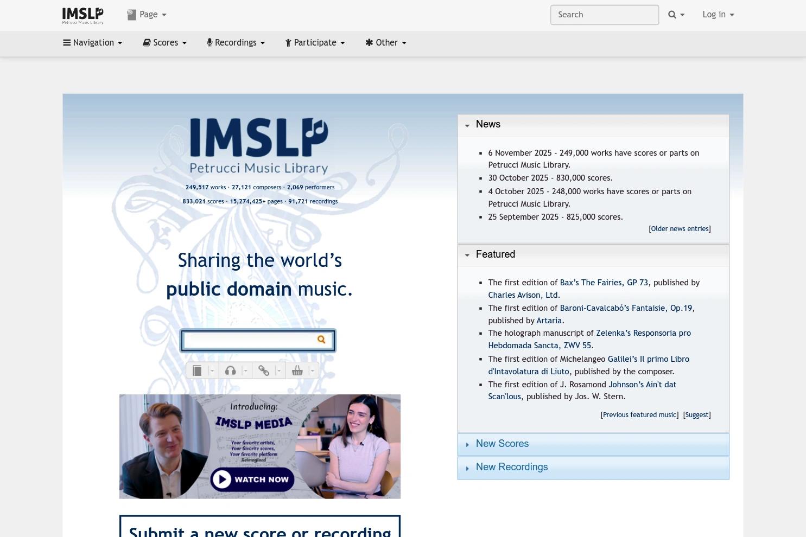Image resolution: width=806 pixels, height=537 pixels.
Task: Click the chain link icon below the search box
Action: click(264, 370)
